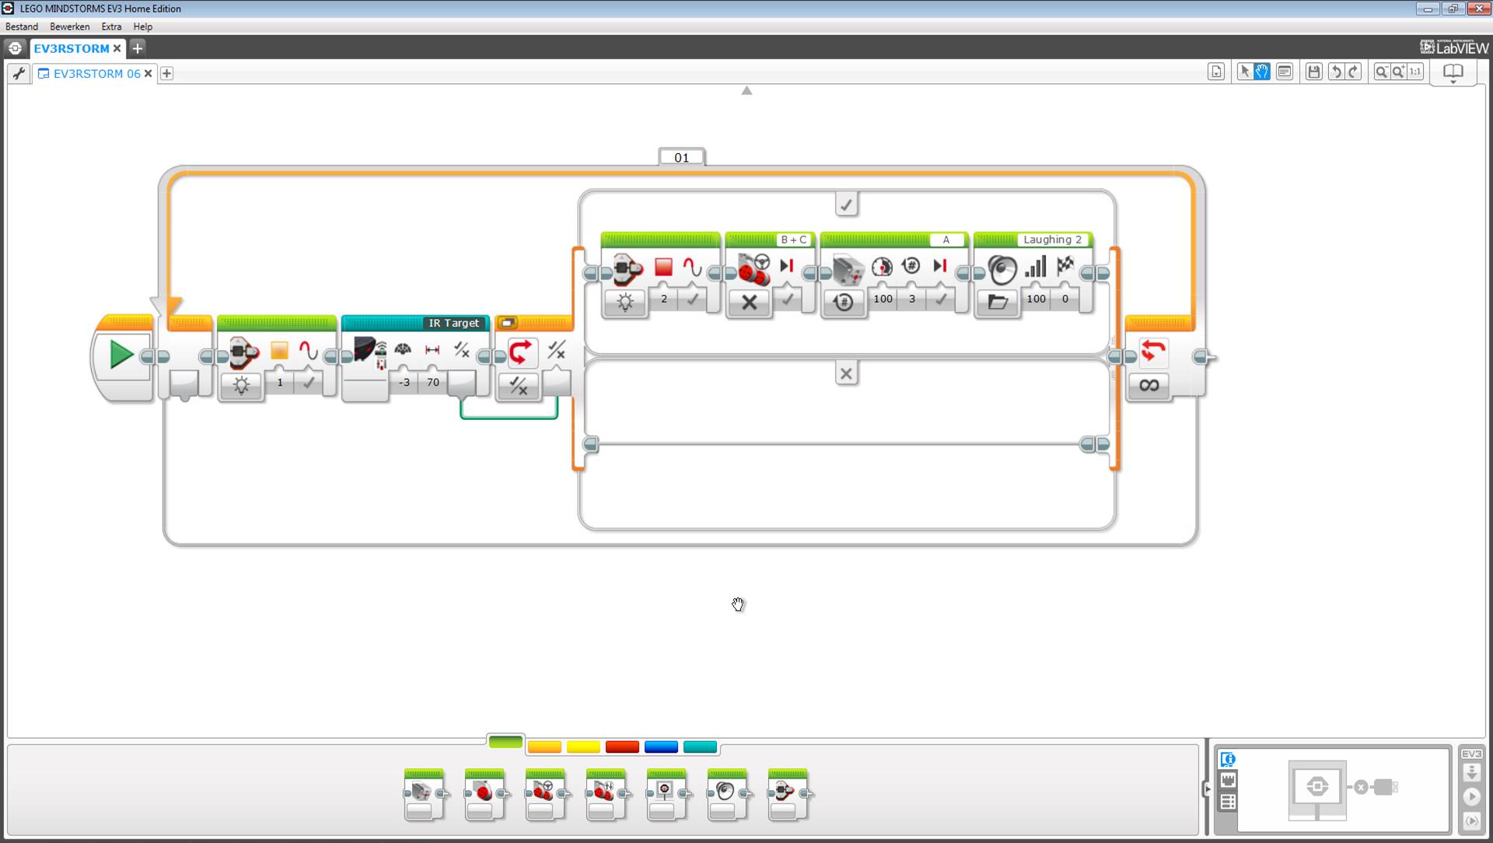
Task: Close the EV3RSTORM 06 program tab
Action: [148, 74]
